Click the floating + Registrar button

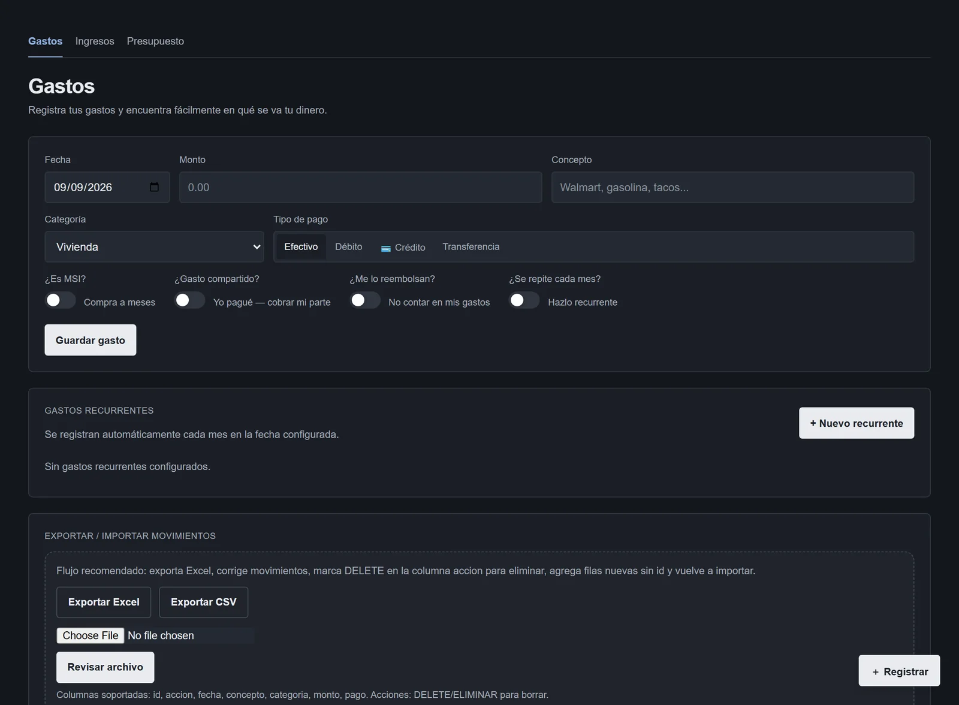pyautogui.click(x=899, y=671)
